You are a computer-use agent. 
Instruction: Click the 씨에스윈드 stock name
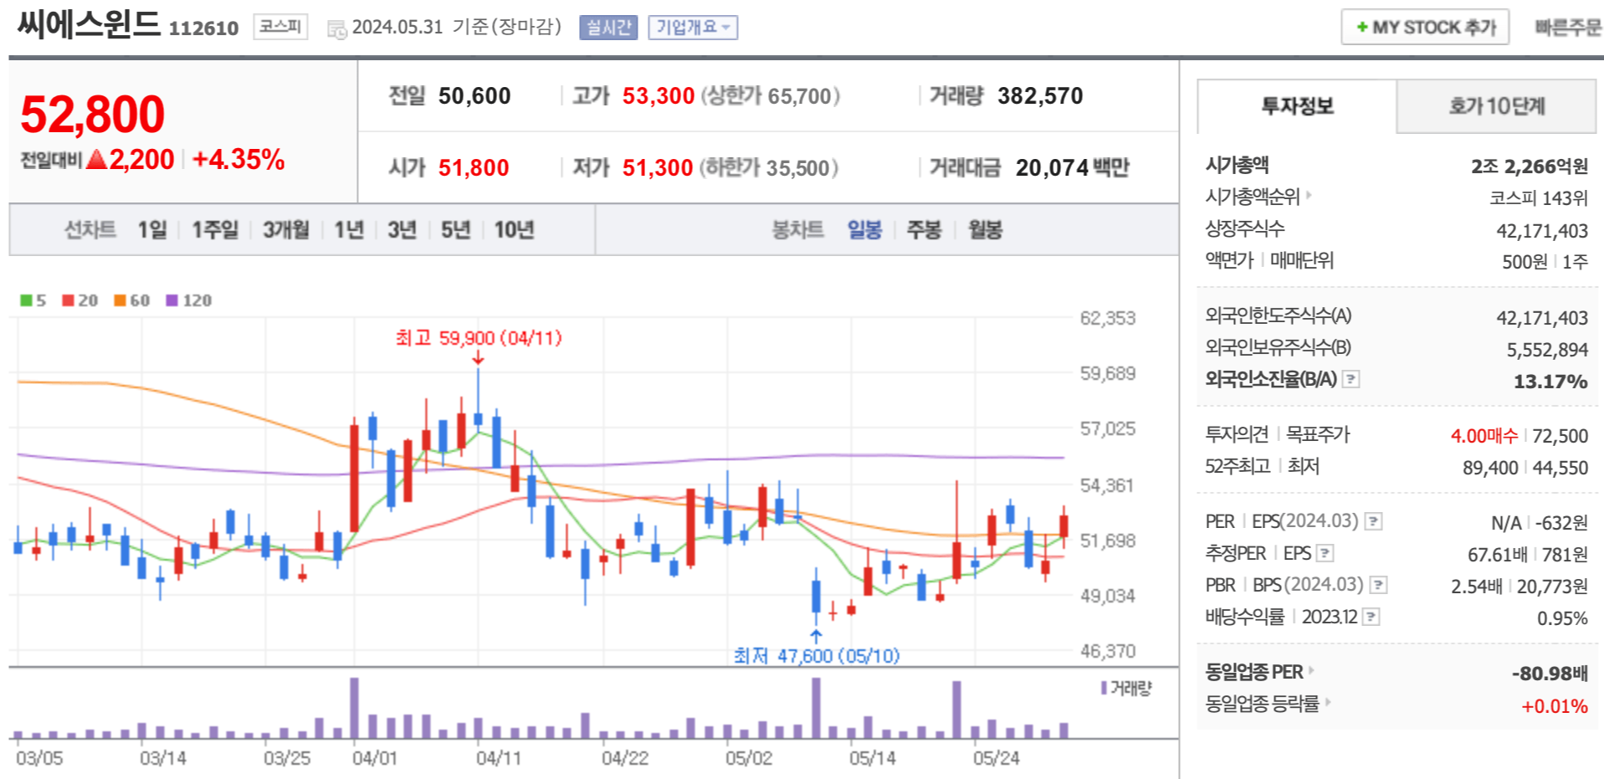[89, 24]
